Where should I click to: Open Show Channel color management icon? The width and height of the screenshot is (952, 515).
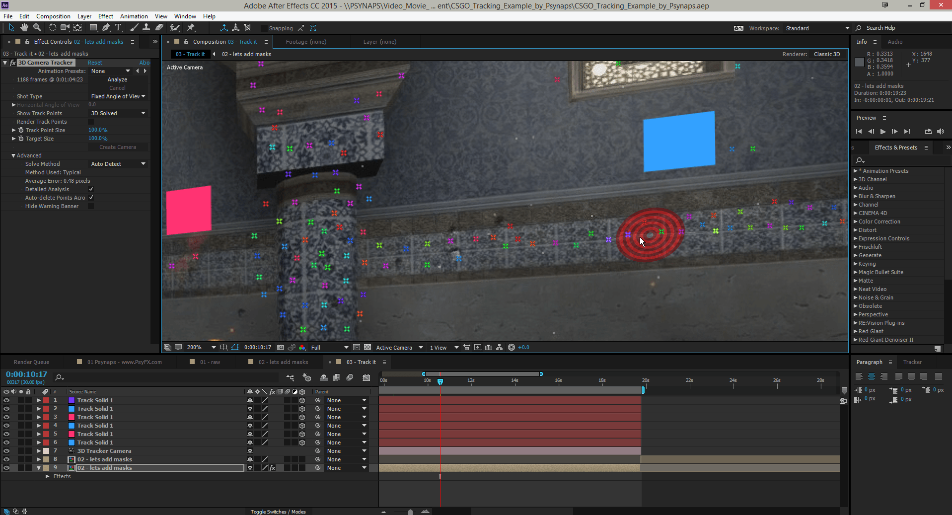302,347
